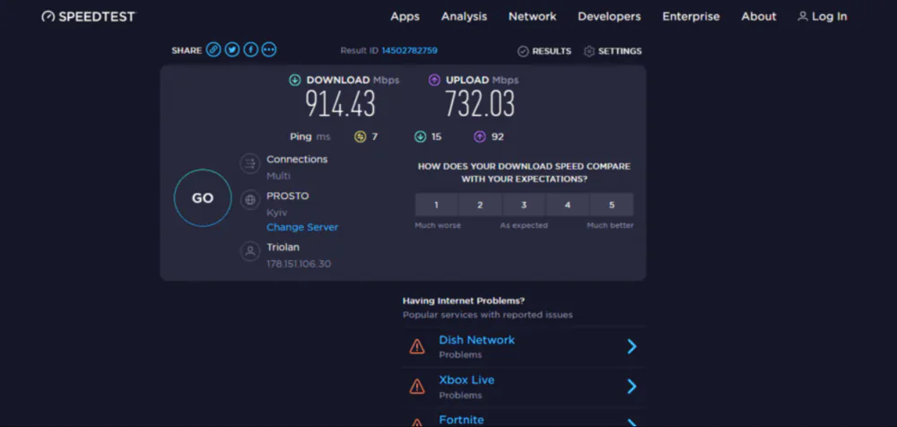
Task: Click the idle ping latency icon
Action: 360,136
